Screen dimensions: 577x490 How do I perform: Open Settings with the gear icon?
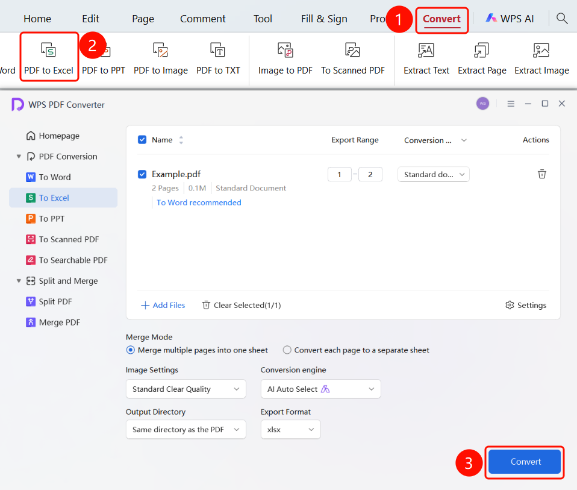525,305
